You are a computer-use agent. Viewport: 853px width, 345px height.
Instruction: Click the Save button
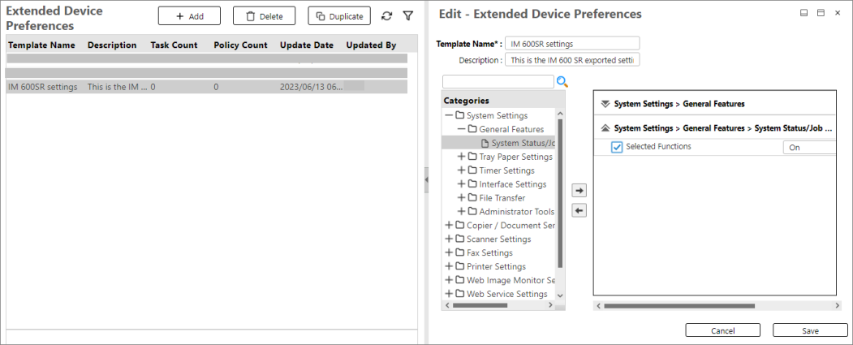pos(810,330)
